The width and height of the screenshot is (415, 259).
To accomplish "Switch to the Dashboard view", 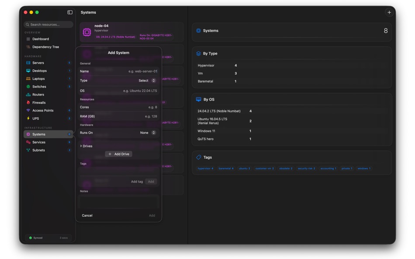I will [x=41, y=39].
